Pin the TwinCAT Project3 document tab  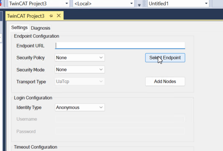51,16
